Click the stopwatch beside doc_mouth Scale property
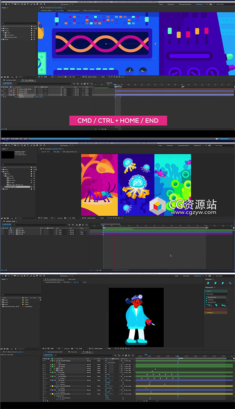 tap(57, 363)
